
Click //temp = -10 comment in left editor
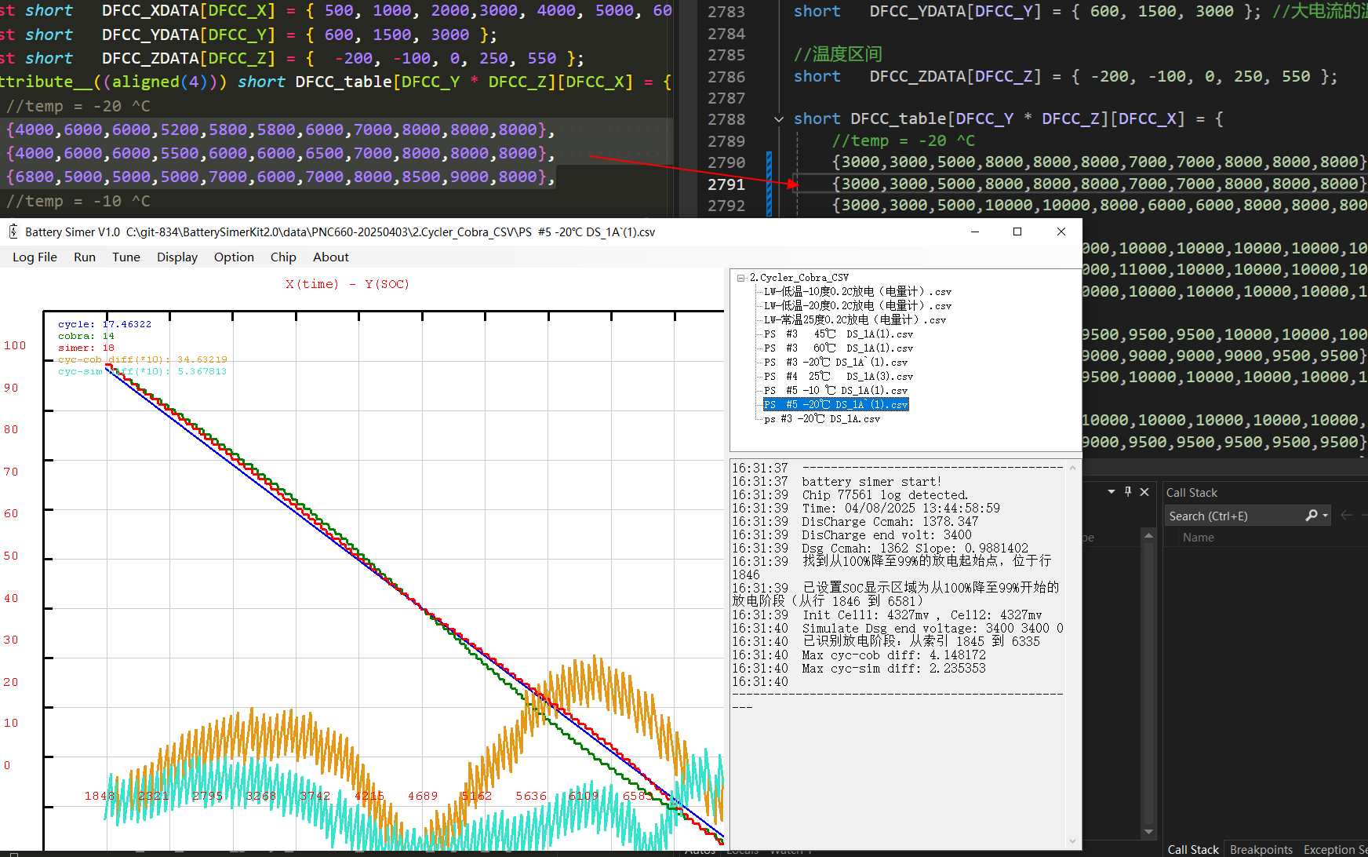point(78,202)
